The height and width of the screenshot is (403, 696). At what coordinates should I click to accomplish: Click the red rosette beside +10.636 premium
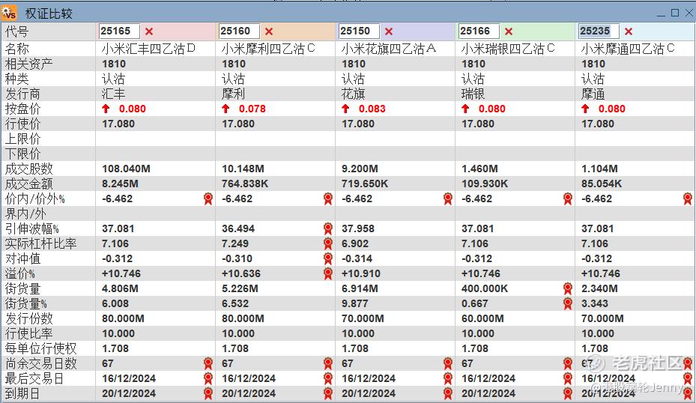328,273
